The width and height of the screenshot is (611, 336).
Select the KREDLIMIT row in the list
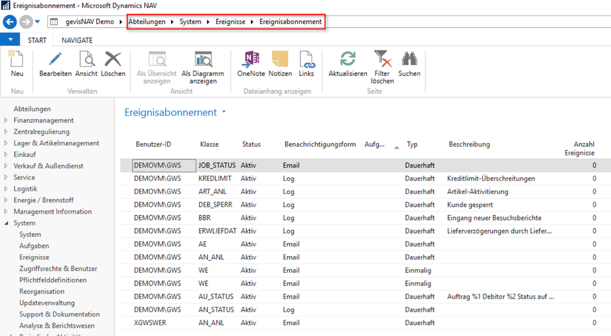[x=215, y=179]
